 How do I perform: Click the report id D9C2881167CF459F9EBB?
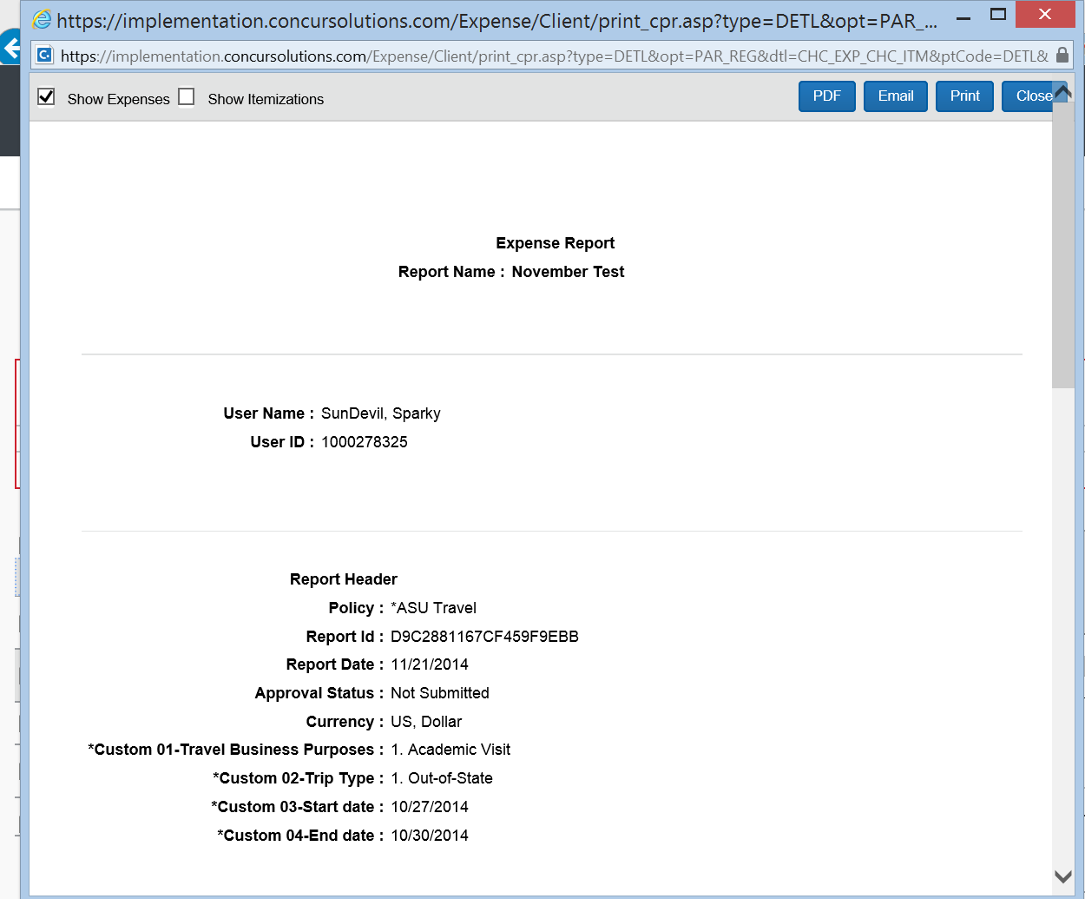[484, 637]
